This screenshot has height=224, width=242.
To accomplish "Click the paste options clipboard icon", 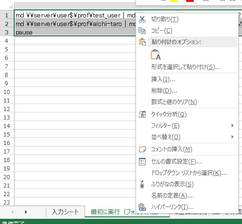I will click(142, 42).
